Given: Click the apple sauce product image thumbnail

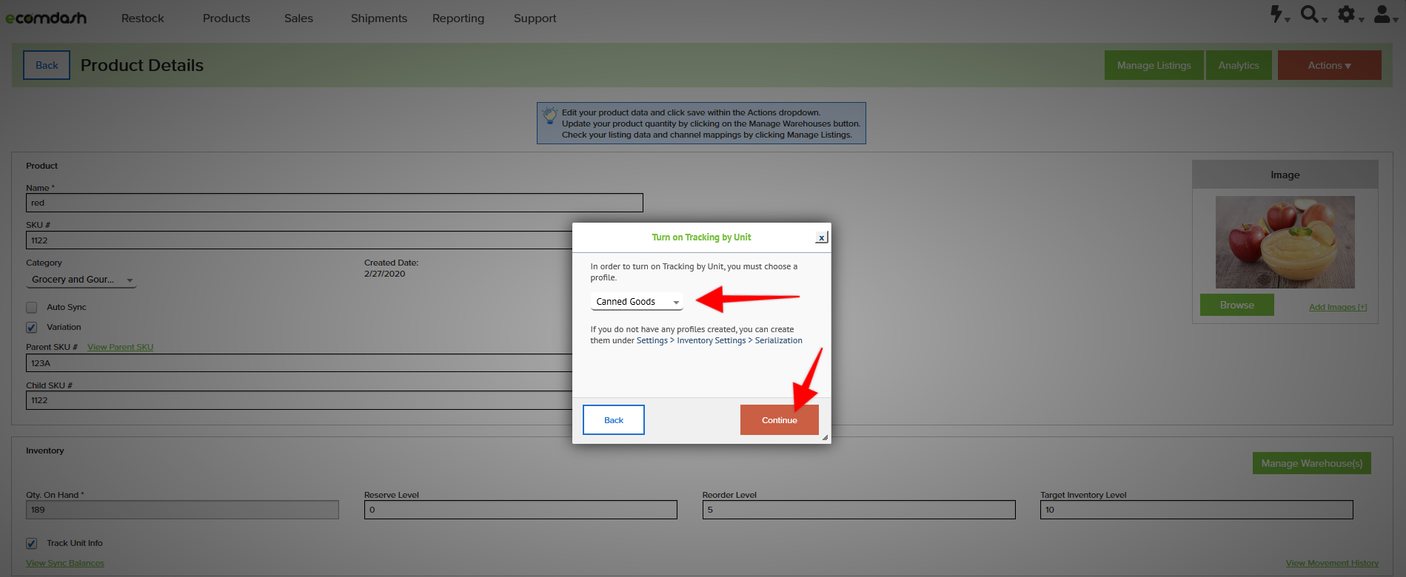Looking at the screenshot, I should pos(1285,242).
